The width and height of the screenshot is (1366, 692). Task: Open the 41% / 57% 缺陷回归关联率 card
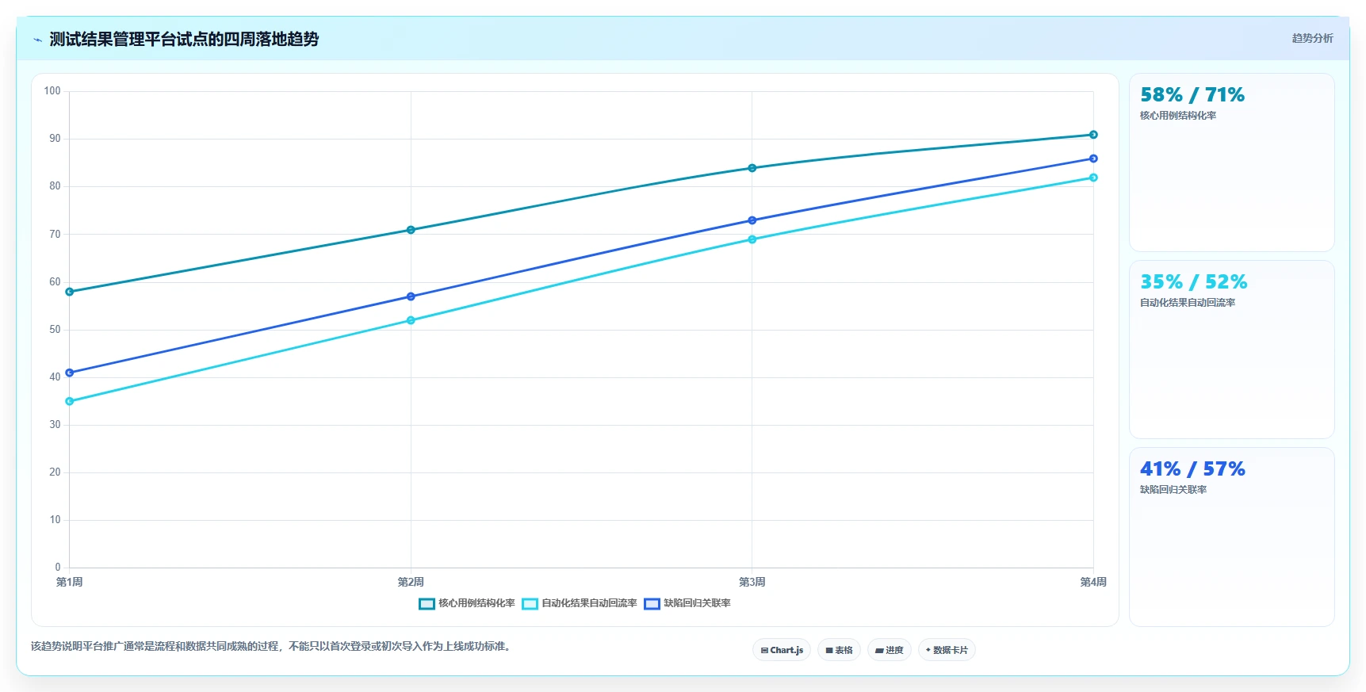[1232, 537]
